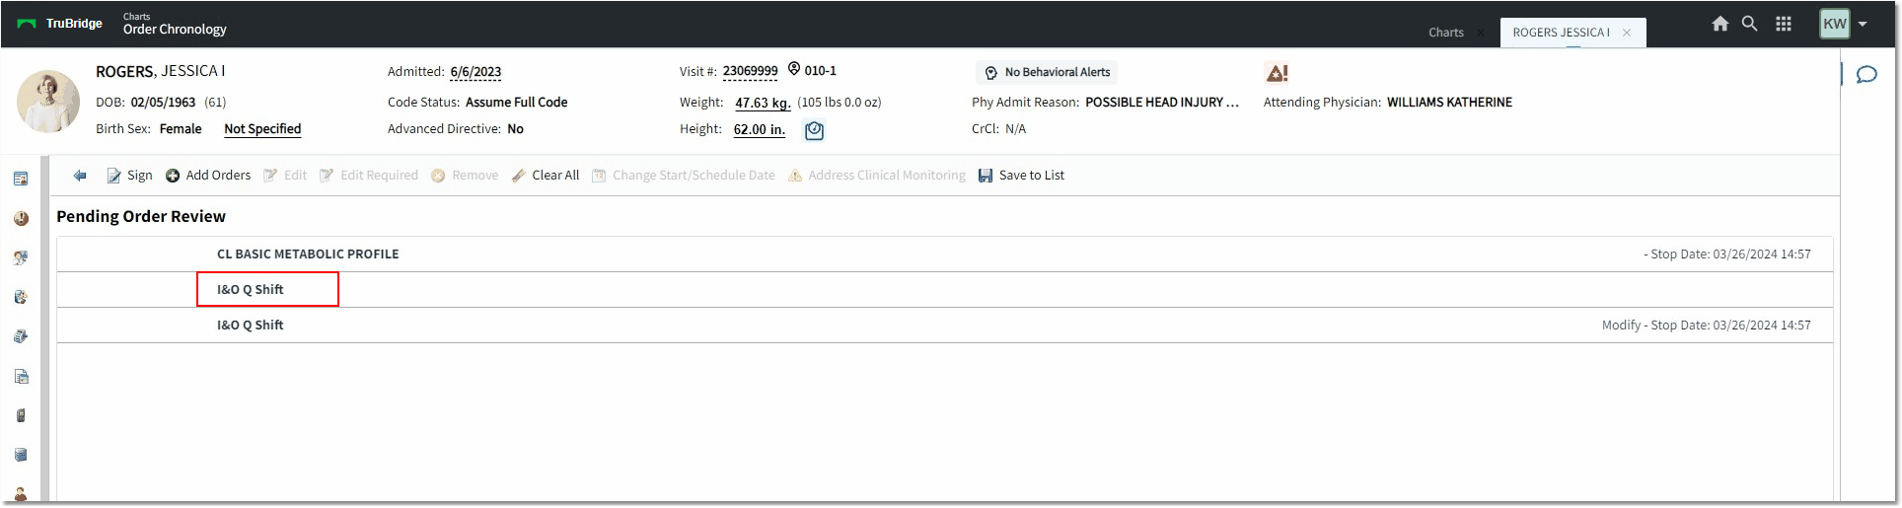Open the patient photo thumbnail
Screen dimensions: 1902x508
(x=48, y=102)
